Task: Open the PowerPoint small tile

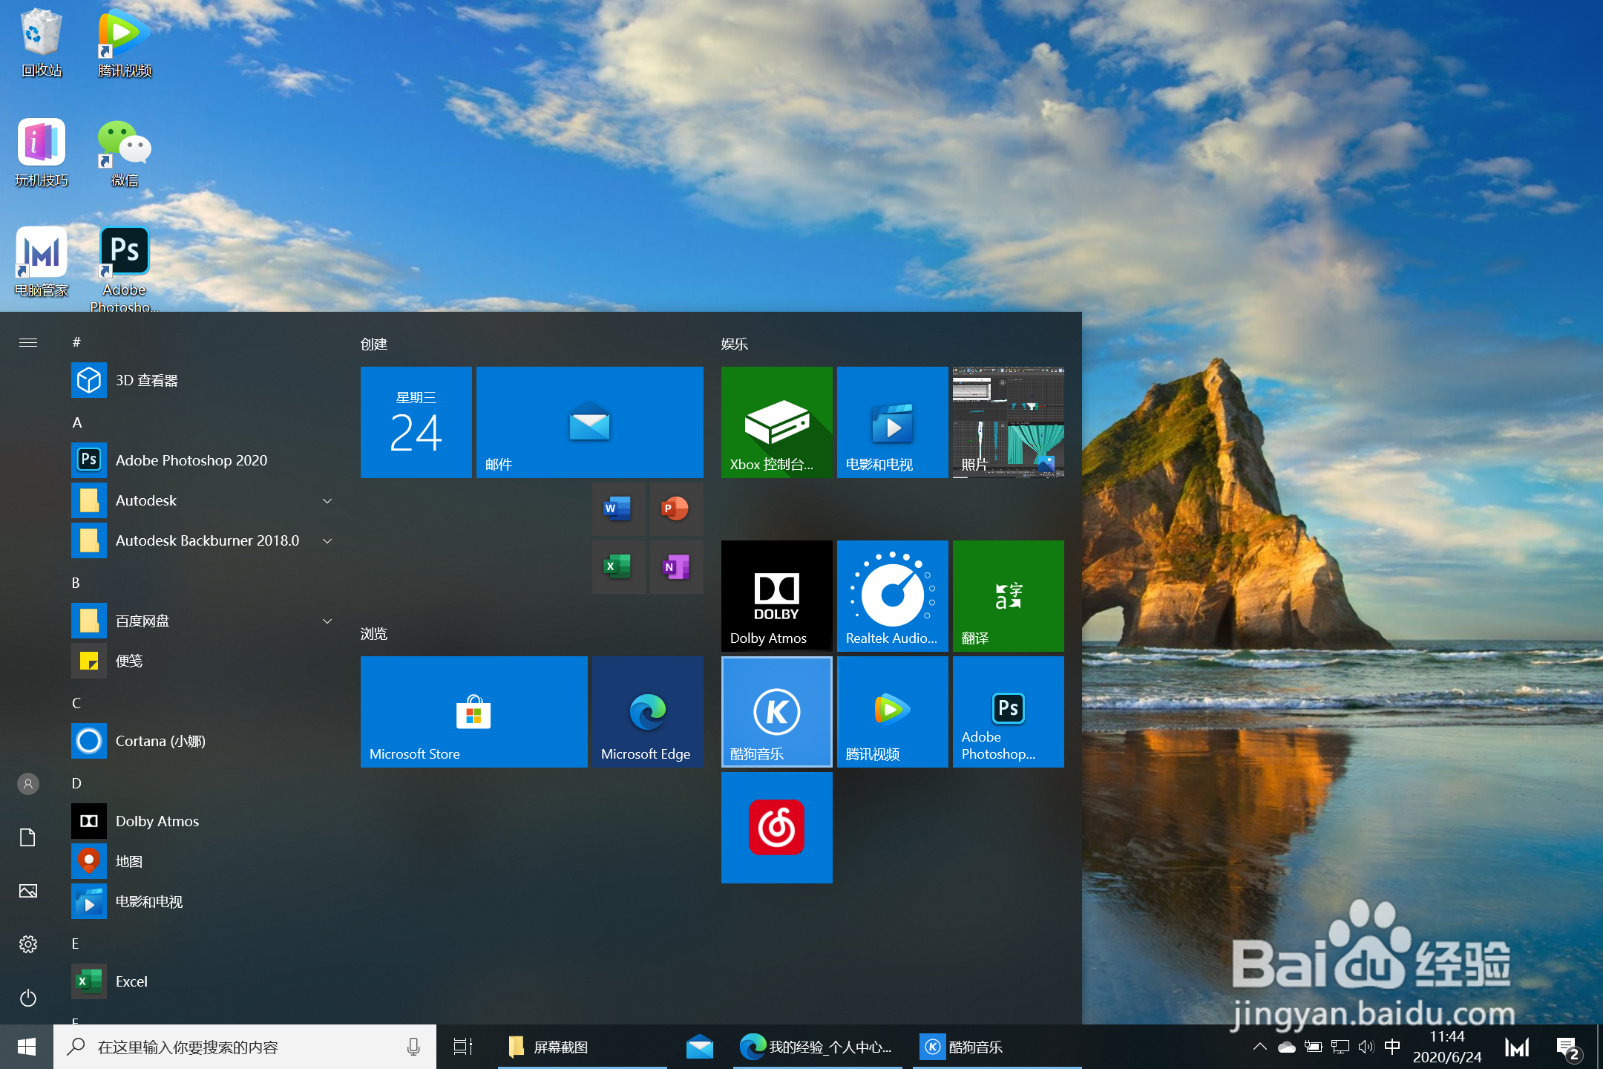Action: [x=675, y=509]
